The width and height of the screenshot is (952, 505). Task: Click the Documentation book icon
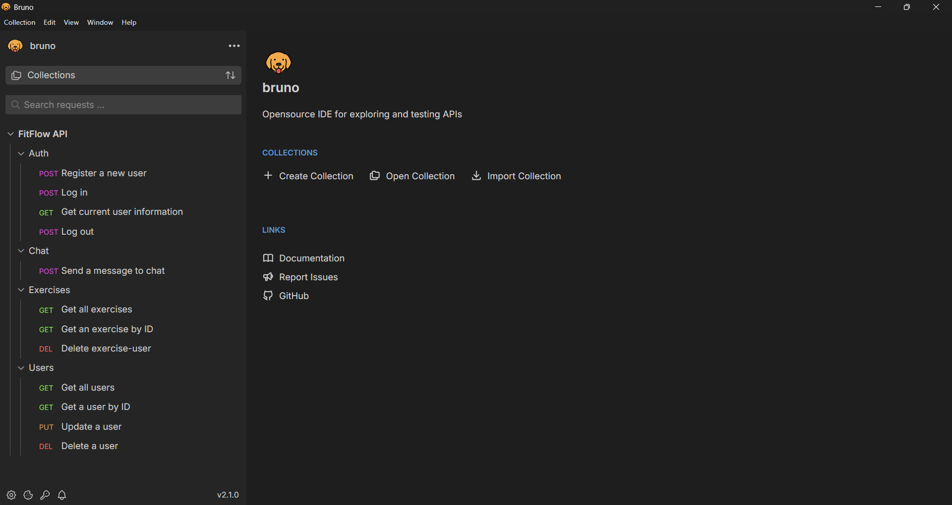pyautogui.click(x=268, y=258)
